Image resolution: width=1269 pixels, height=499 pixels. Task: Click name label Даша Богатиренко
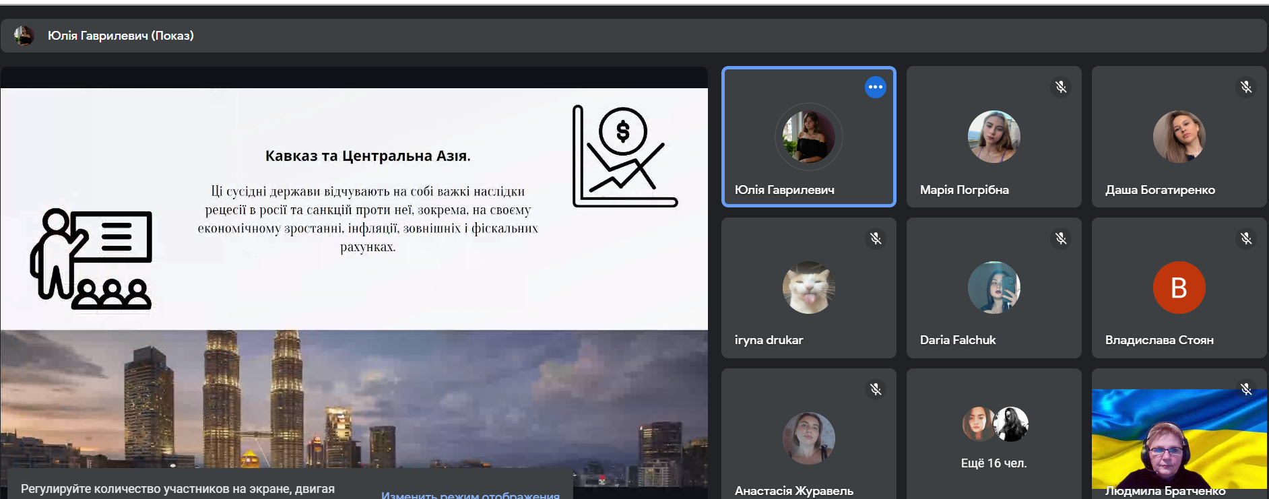(x=1160, y=190)
